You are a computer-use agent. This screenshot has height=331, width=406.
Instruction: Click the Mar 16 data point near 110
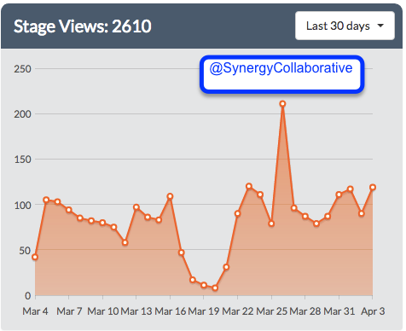170,196
